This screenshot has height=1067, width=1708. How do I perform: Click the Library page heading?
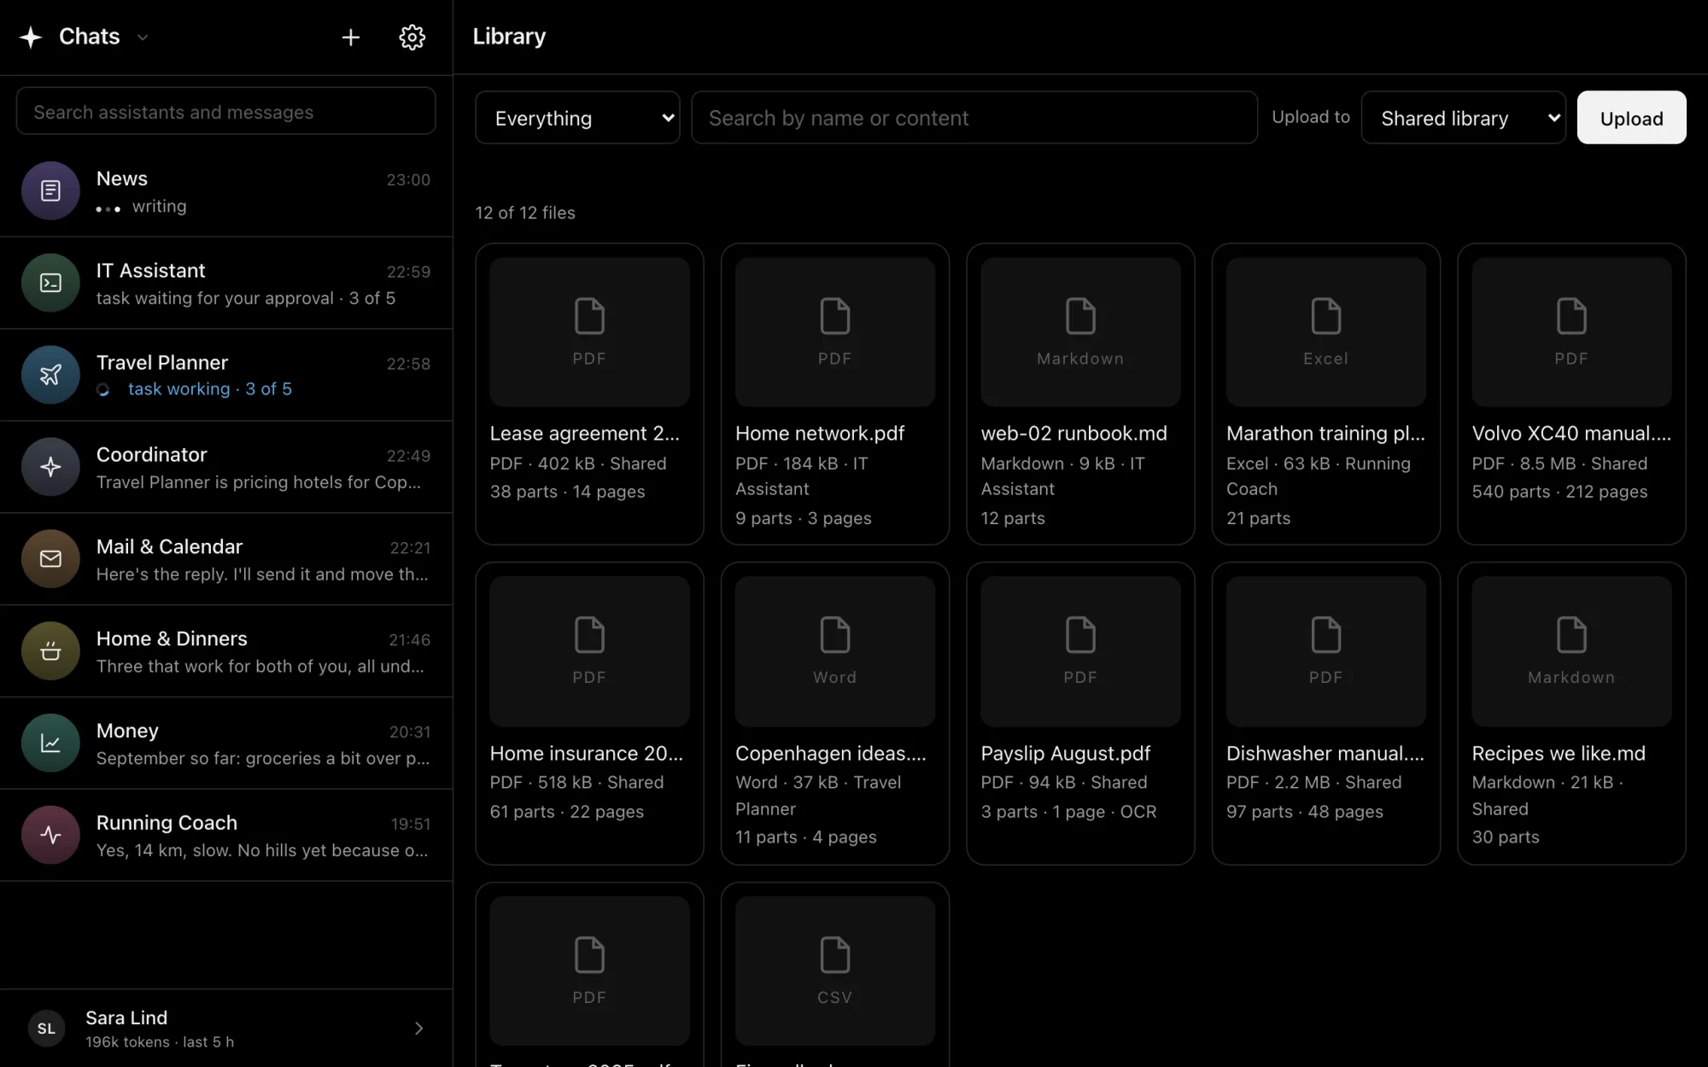click(x=509, y=37)
